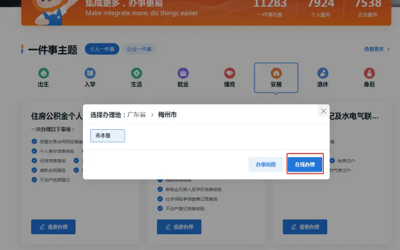Click the arrow between 广东省 and 梅州市
Screen dimensions: 400x250
[152, 115]
